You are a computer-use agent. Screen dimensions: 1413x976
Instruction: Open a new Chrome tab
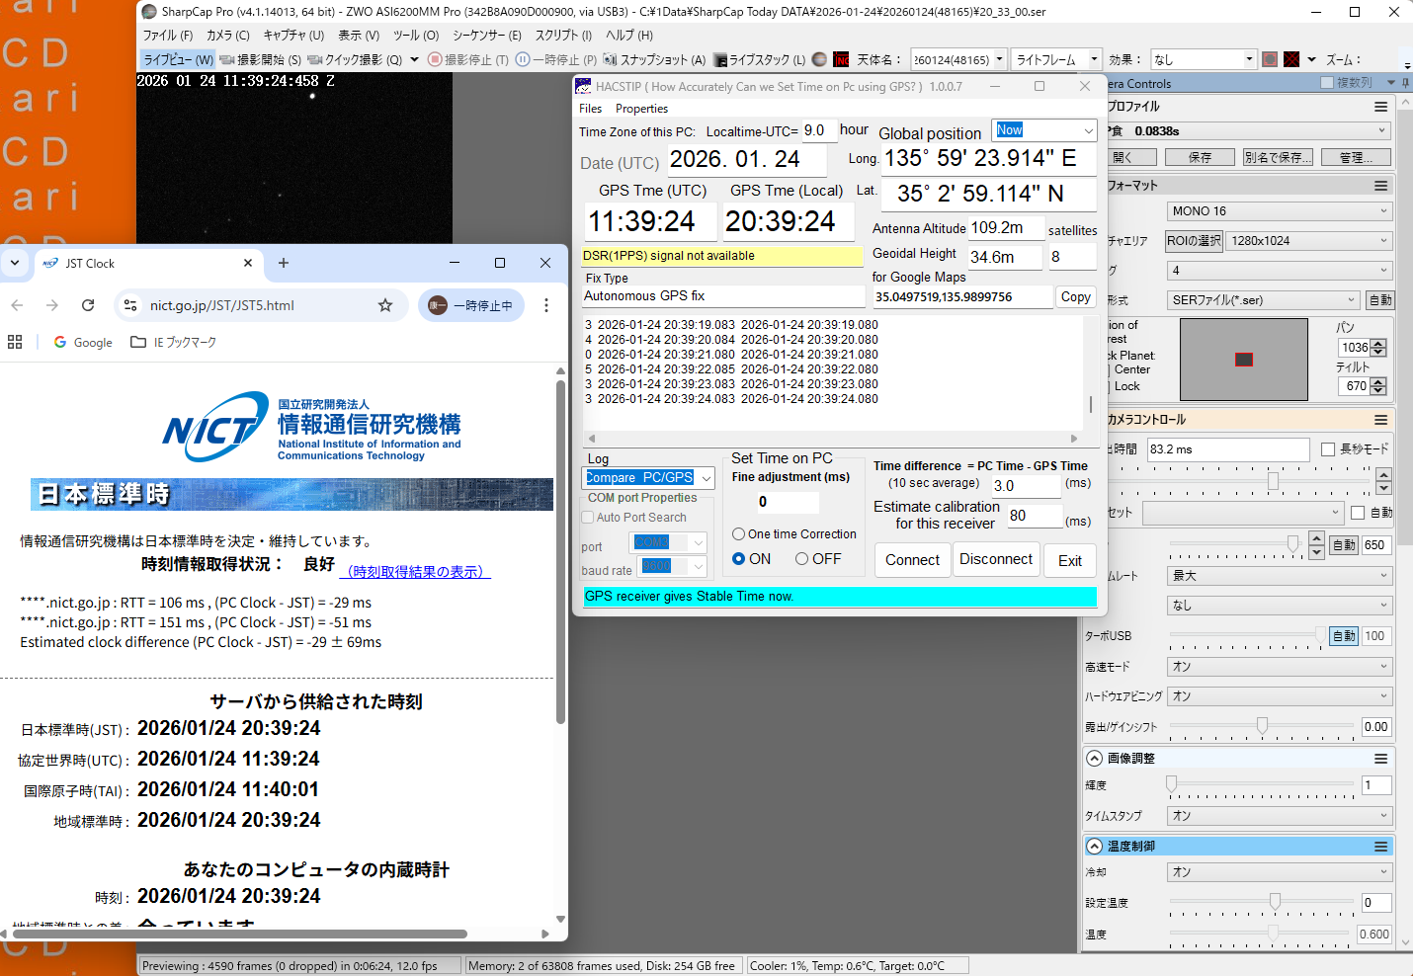284,263
